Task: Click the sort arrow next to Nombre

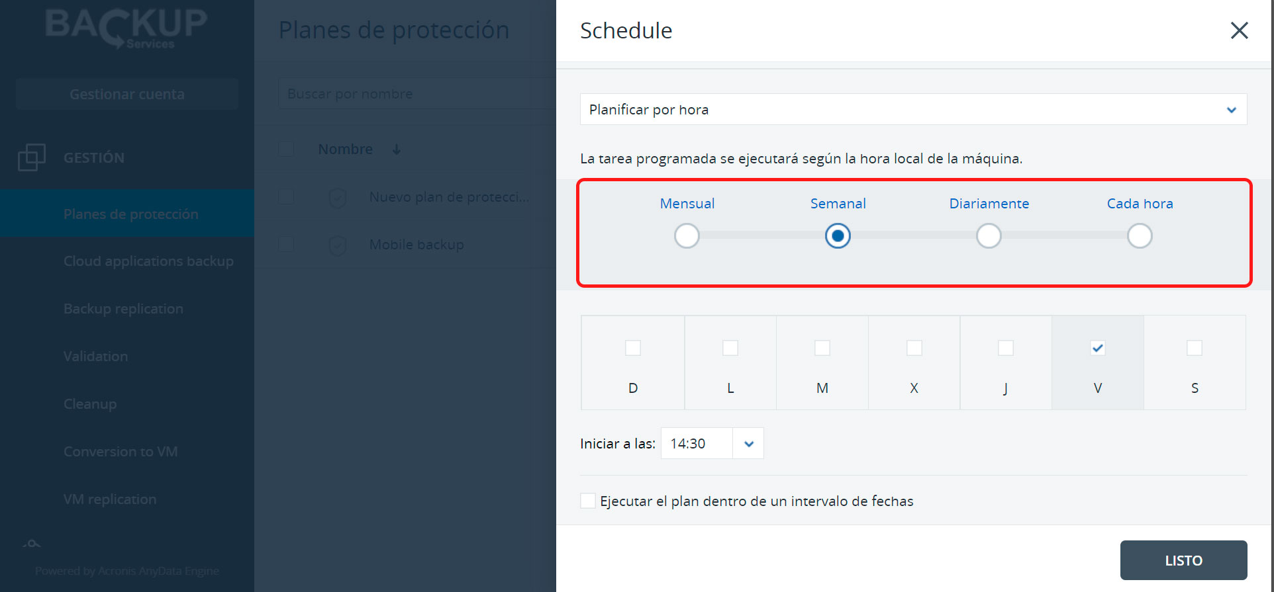Action: click(396, 149)
